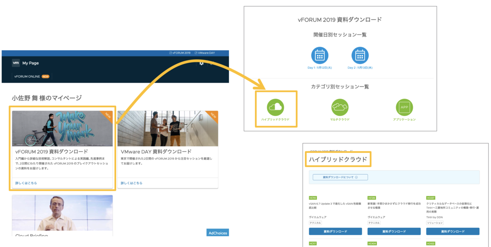This screenshot has width=491, height=247.
Task: Click the VMware DAY 資料ダウンロード card title
Action: pyautogui.click(x=156, y=151)
